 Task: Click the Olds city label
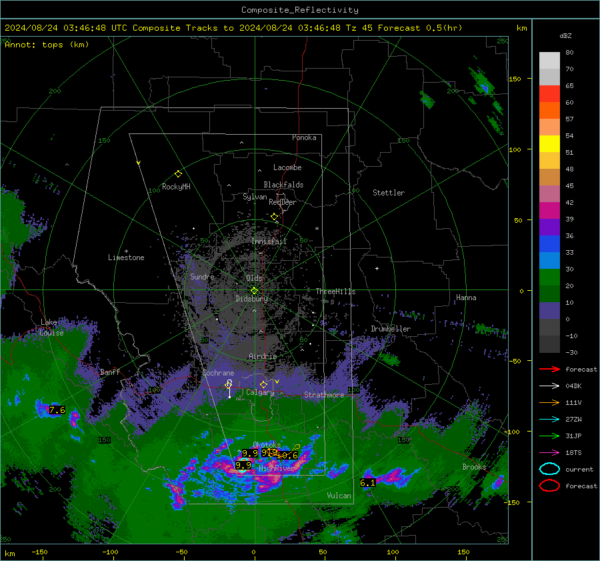[x=254, y=278]
